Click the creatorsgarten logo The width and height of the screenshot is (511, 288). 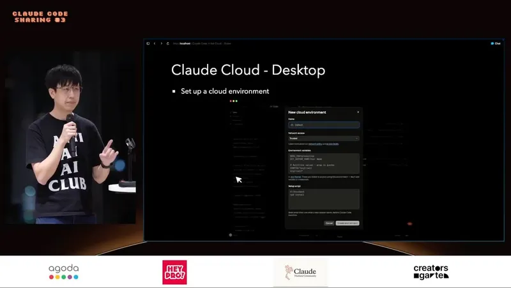point(431,272)
